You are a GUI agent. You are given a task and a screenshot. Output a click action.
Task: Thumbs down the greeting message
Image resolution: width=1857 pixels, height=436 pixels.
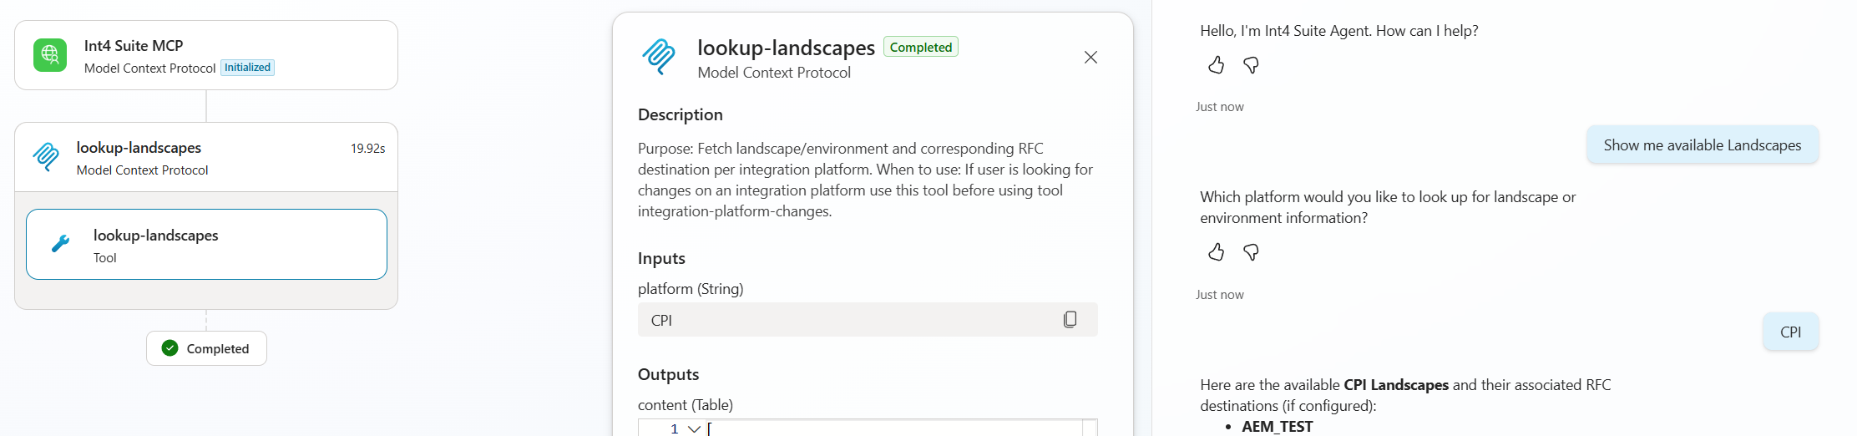(x=1251, y=65)
